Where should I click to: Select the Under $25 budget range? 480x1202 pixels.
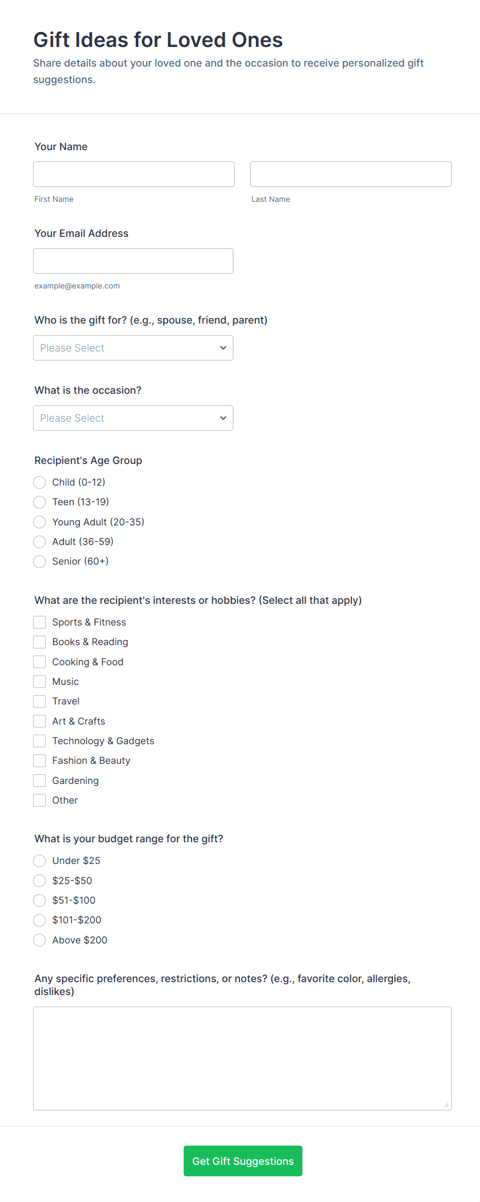tap(39, 860)
